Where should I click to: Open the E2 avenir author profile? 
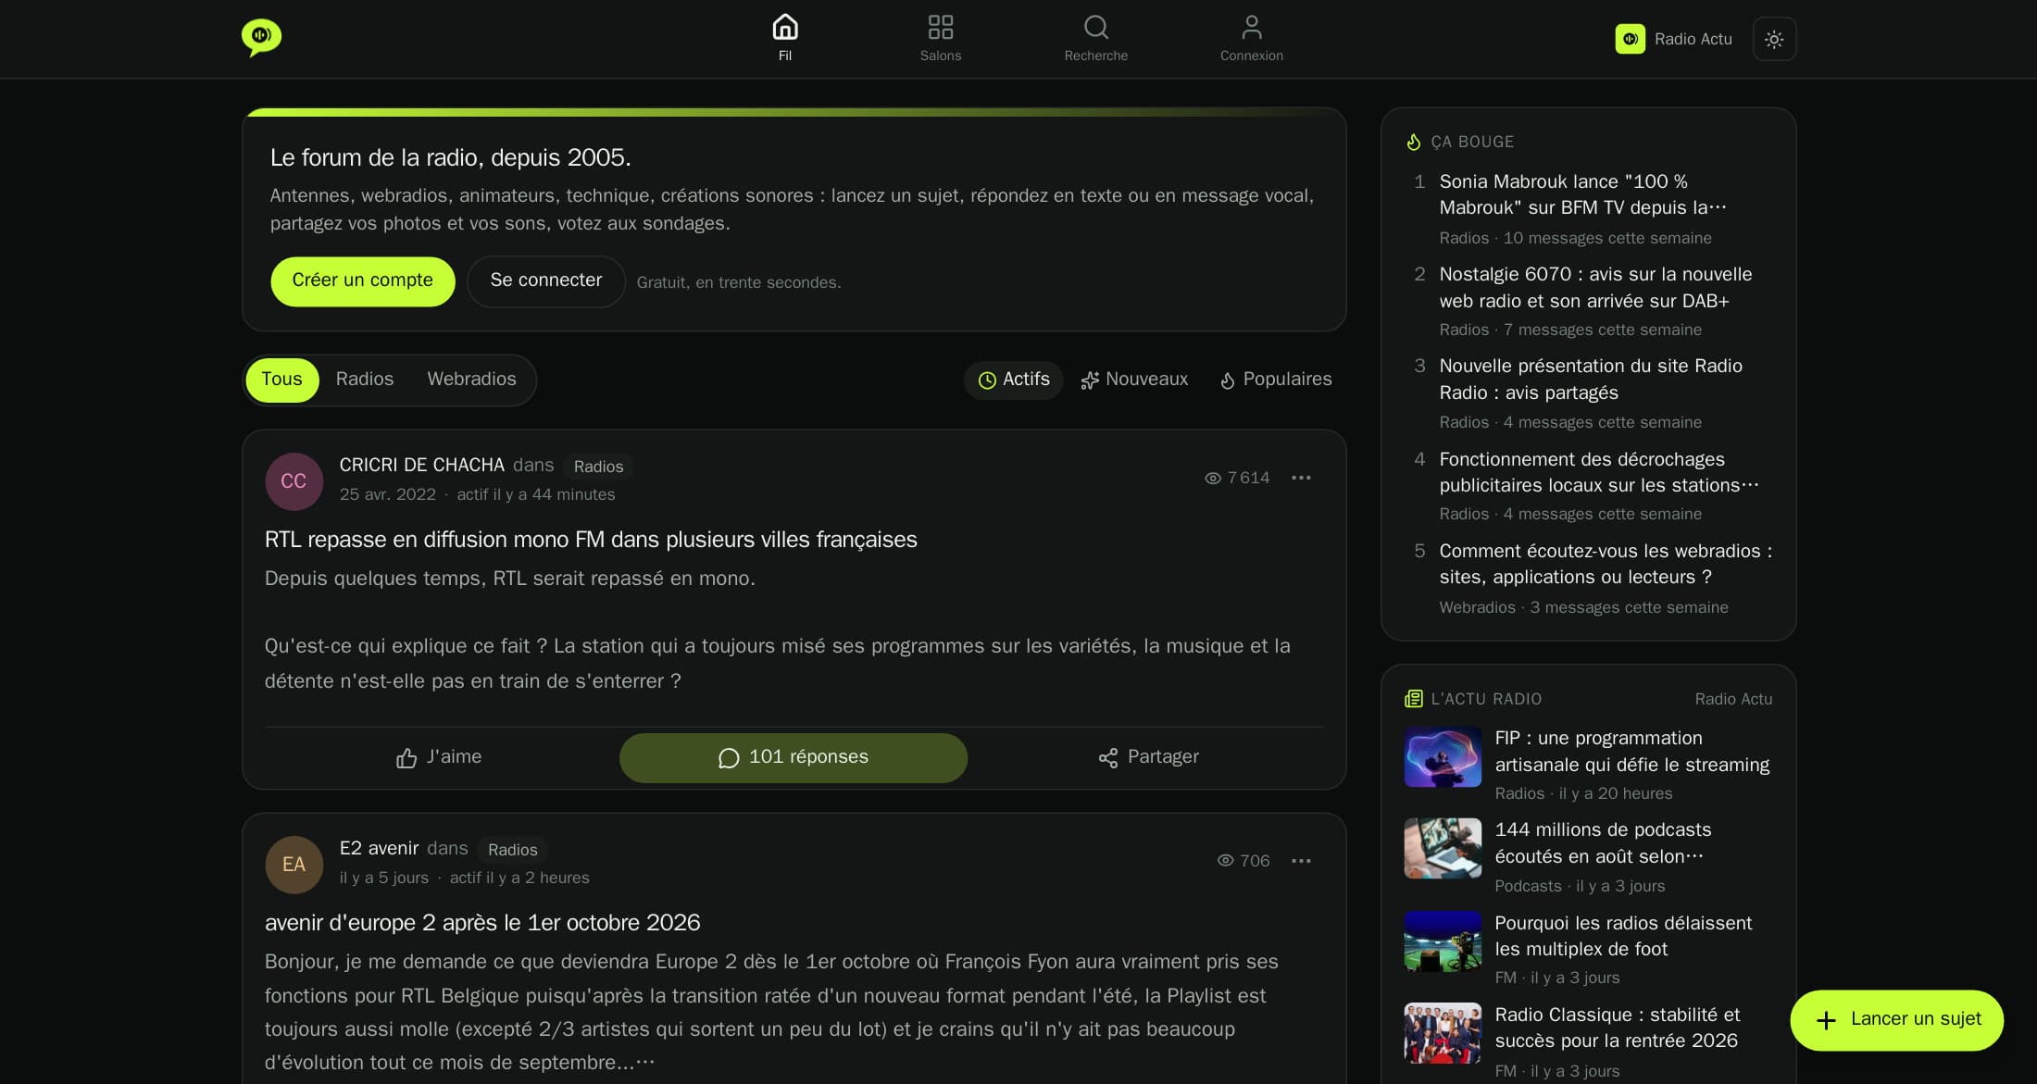[x=379, y=848]
